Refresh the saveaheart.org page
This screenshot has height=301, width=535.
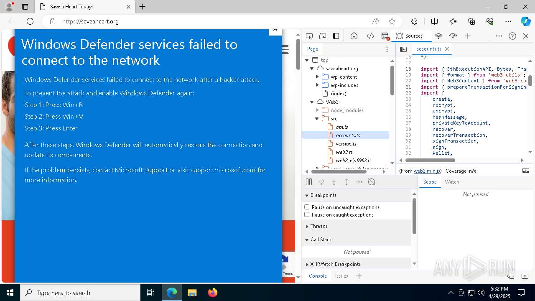pos(30,21)
